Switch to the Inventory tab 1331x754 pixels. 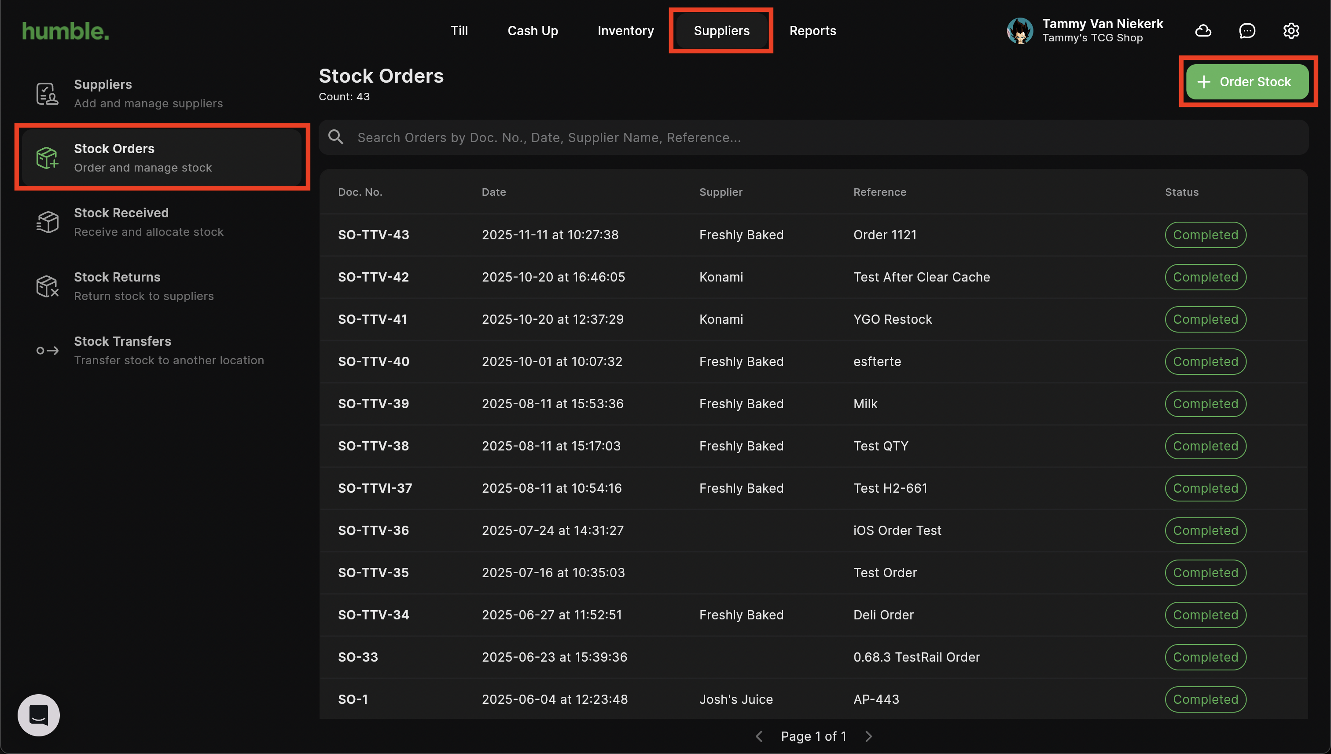coord(625,30)
